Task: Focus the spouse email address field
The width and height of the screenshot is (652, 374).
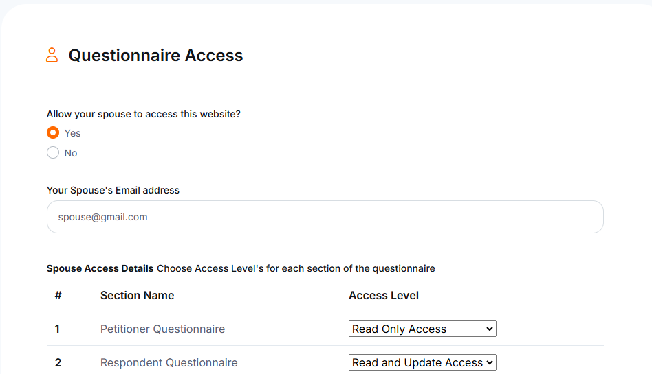Action: [325, 217]
